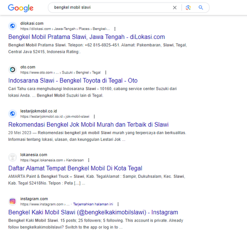Click the lestarijokmobil.co.id jok-mobil-slawi URL

click(x=55, y=117)
